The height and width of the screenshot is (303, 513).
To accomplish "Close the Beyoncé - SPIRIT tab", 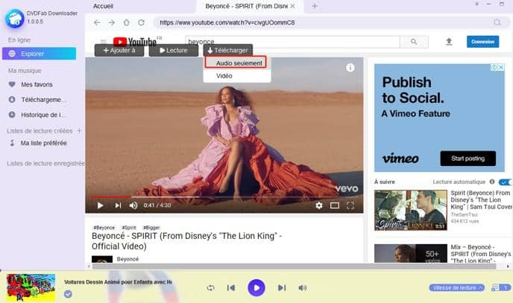I will tap(292, 6).
